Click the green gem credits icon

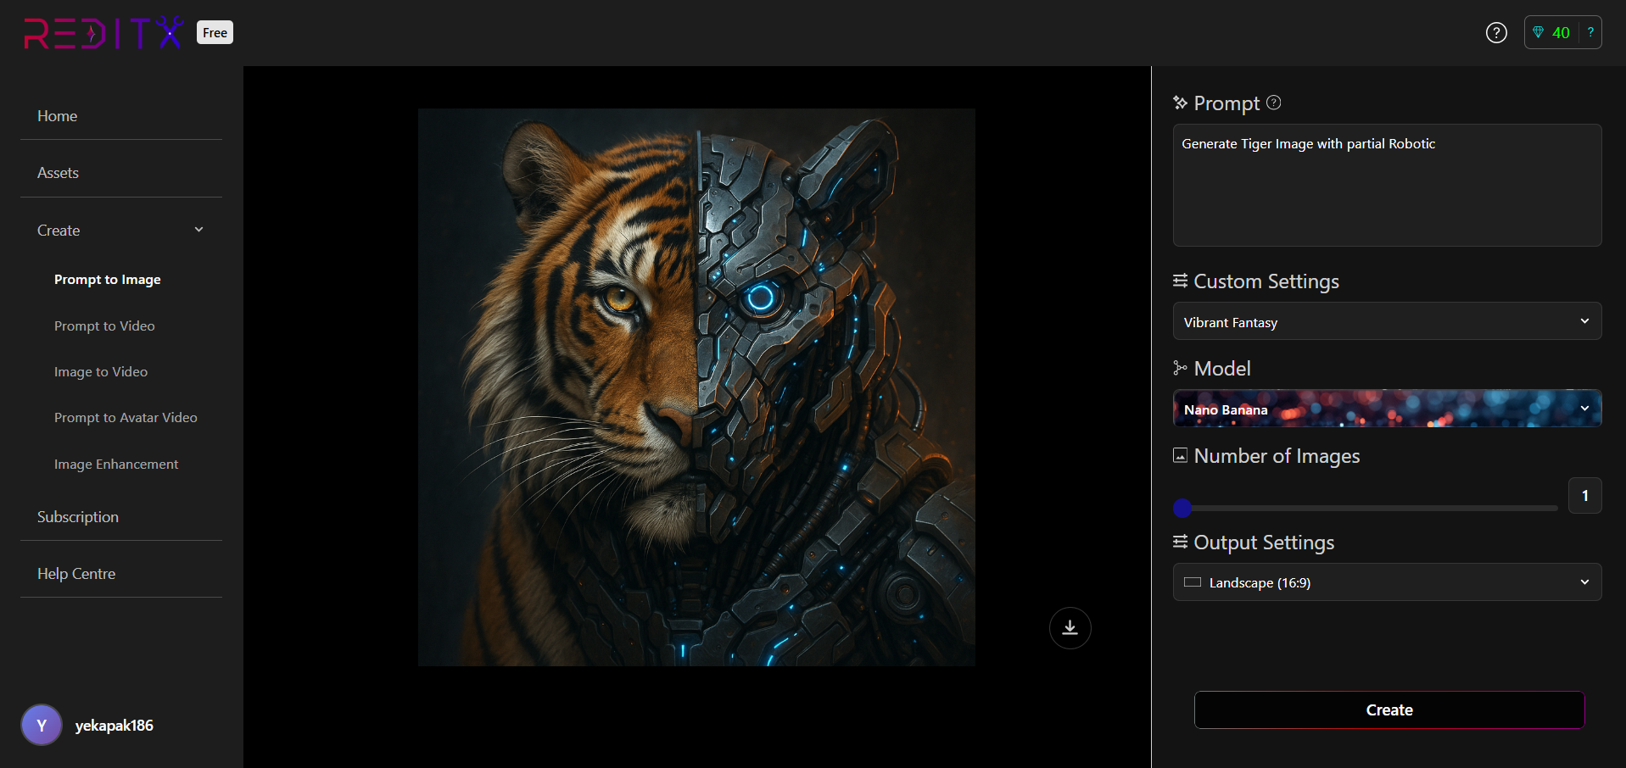click(x=1538, y=33)
